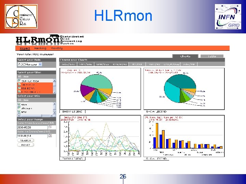Click the sites list vertical scrollbar thumb
246x184 pixels.
point(54,85)
